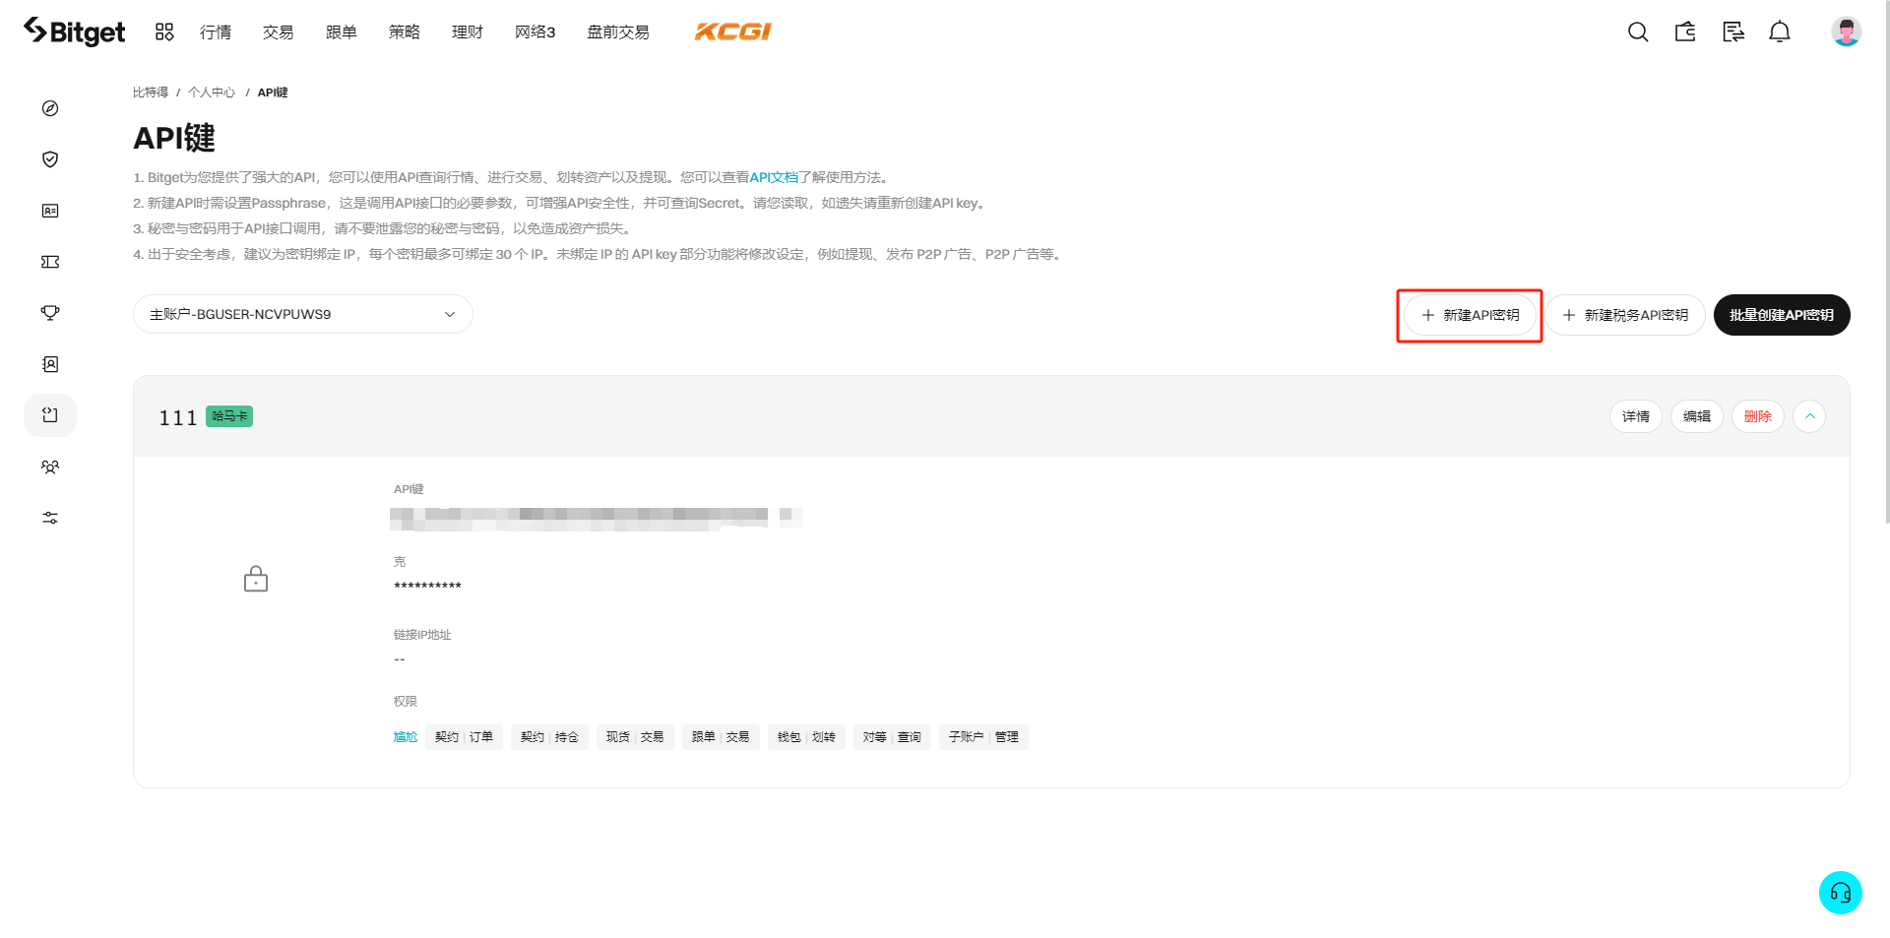Screen dimensions: 1890x938
Task: Open the user avatar menu
Action: coord(1846,31)
